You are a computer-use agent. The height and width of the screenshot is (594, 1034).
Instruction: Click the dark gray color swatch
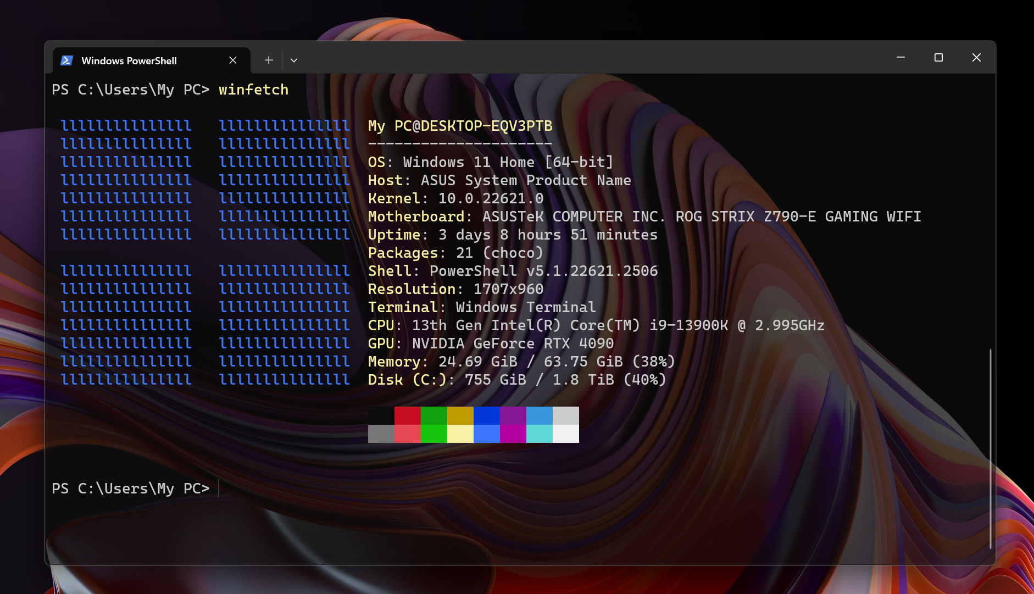pos(381,434)
